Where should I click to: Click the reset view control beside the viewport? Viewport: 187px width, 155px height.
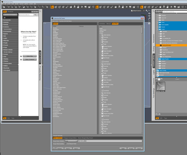click(149, 23)
